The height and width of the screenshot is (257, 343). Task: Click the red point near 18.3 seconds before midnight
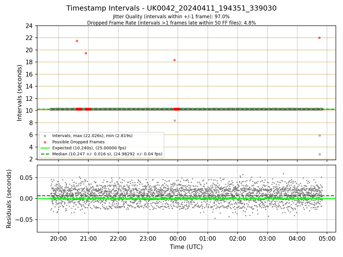pos(174,60)
